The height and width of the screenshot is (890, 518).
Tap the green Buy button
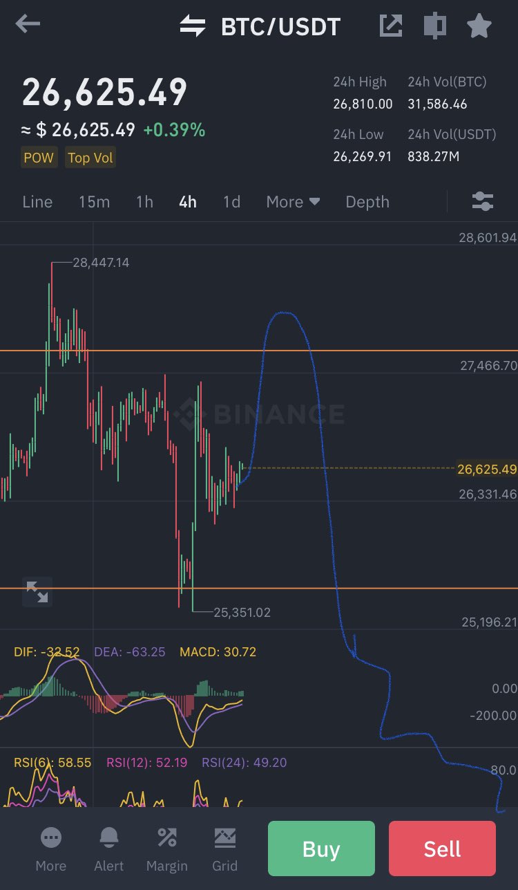(x=321, y=849)
